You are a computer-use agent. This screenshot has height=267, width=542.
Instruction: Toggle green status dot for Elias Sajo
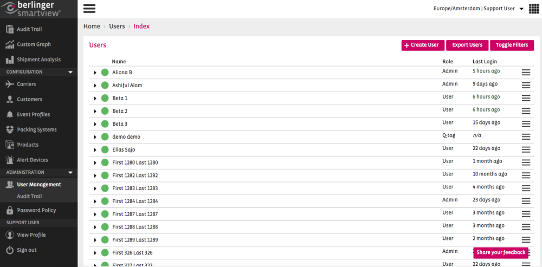pyautogui.click(x=105, y=149)
